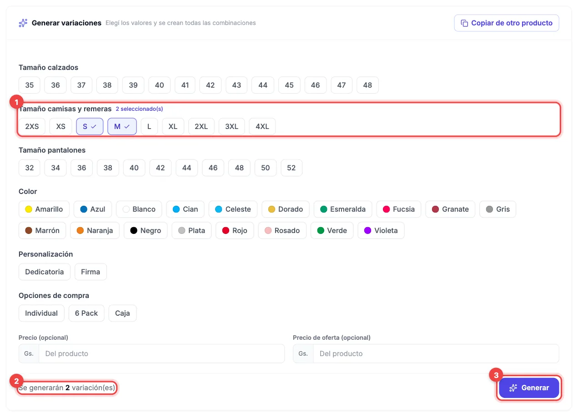Screen dimensions: 578x417
Task: Pick the Amarillo color option
Action: (x=44, y=209)
